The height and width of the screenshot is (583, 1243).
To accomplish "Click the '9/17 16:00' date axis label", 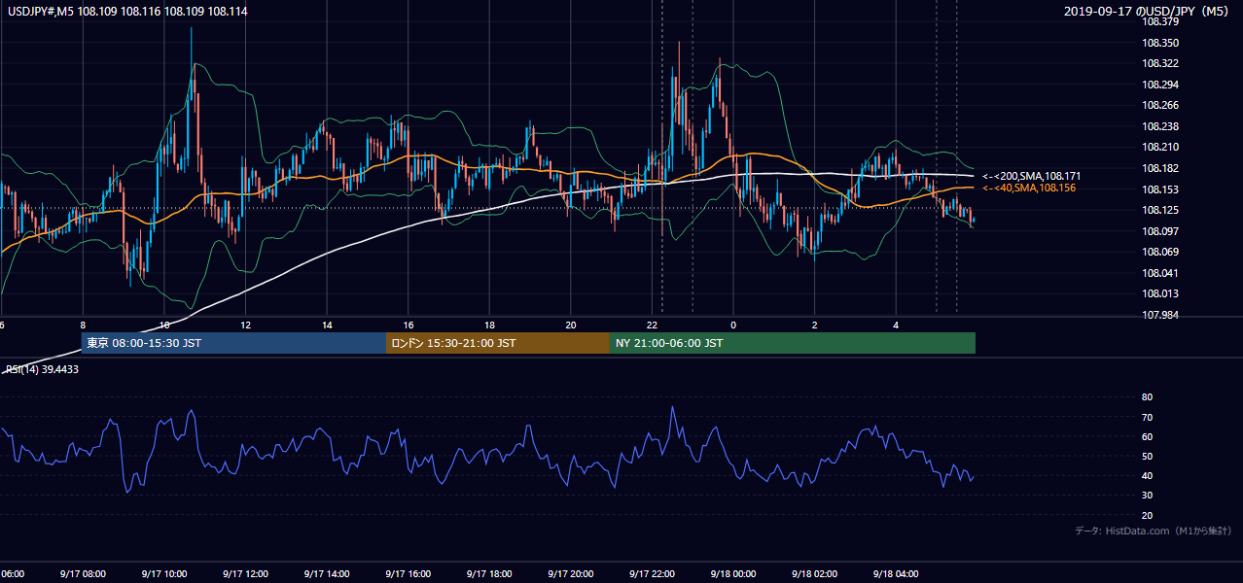I will coord(408,573).
